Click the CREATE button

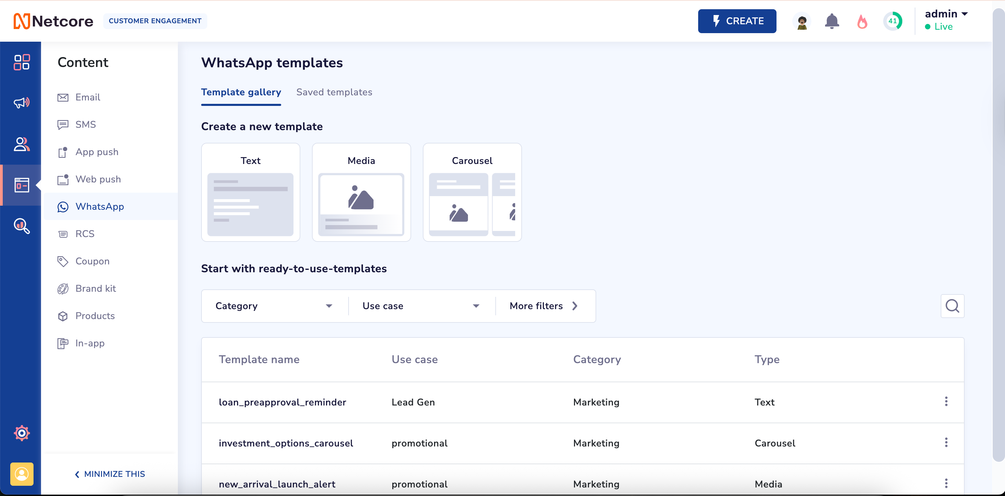pos(736,21)
